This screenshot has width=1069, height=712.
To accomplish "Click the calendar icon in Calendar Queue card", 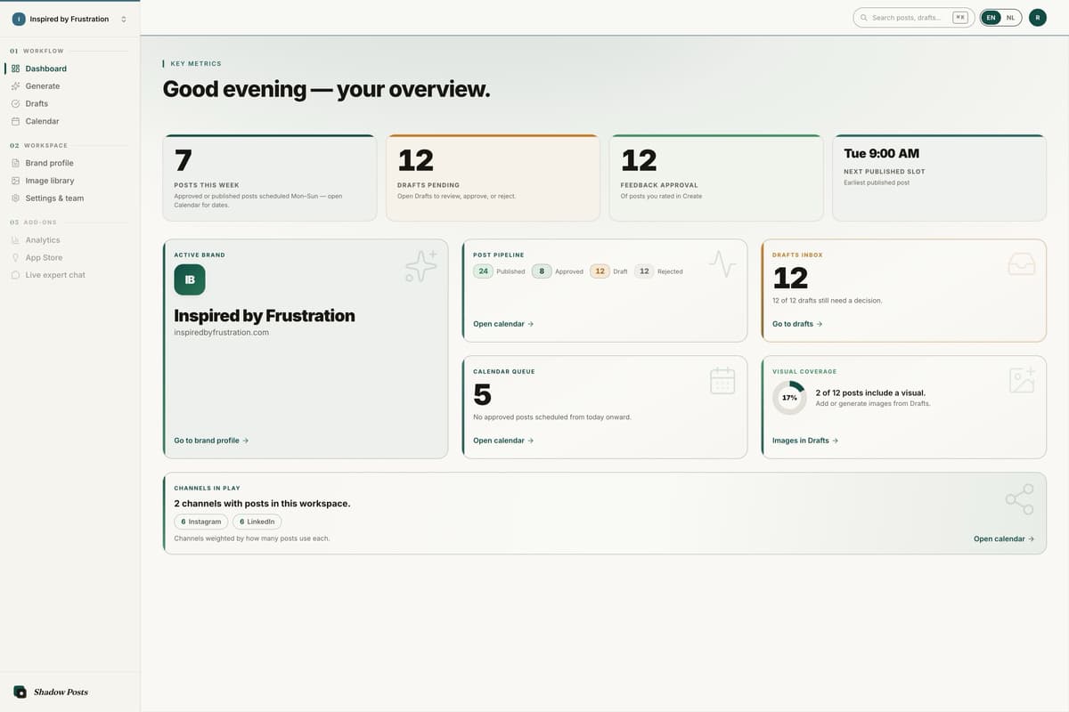I will coord(722,380).
